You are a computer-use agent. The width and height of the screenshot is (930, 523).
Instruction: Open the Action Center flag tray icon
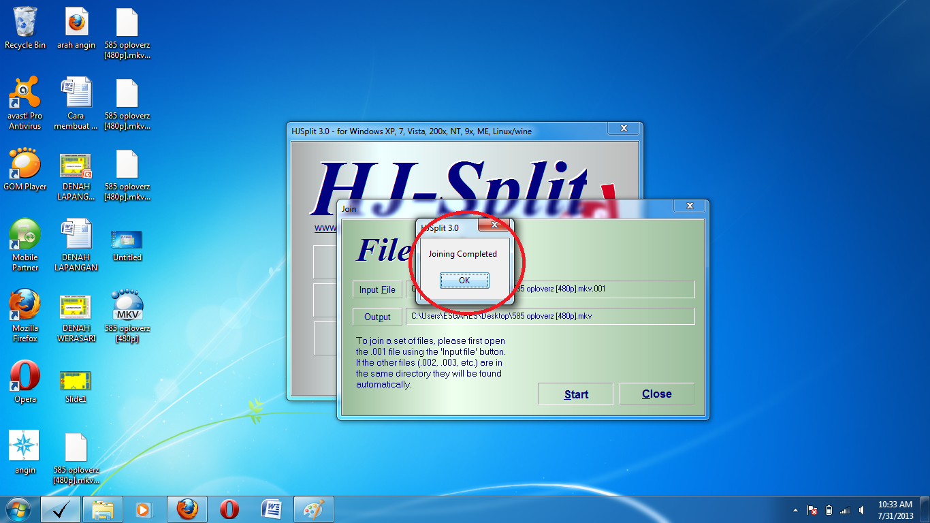(812, 510)
